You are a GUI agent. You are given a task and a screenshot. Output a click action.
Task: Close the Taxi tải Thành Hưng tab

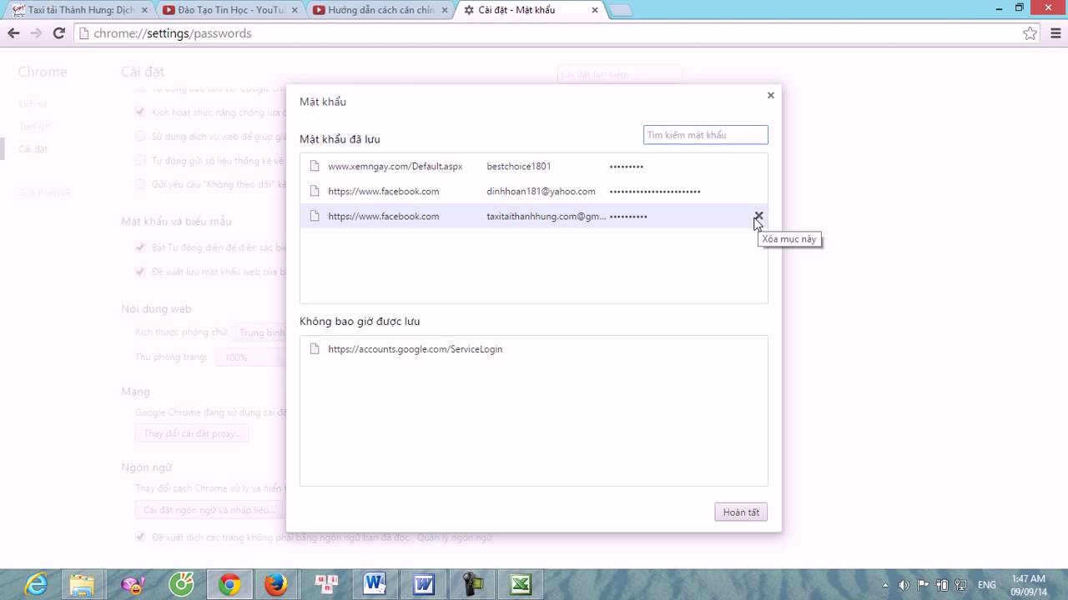click(x=144, y=10)
